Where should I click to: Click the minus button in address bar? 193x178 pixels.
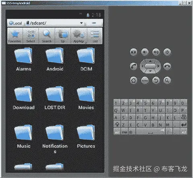pos(94,23)
